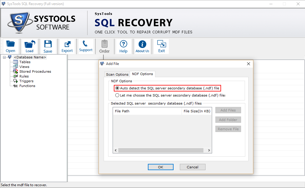Click the File Path column header
Image resolution: width=305 pixels, height=188 pixels.
(x=147, y=111)
